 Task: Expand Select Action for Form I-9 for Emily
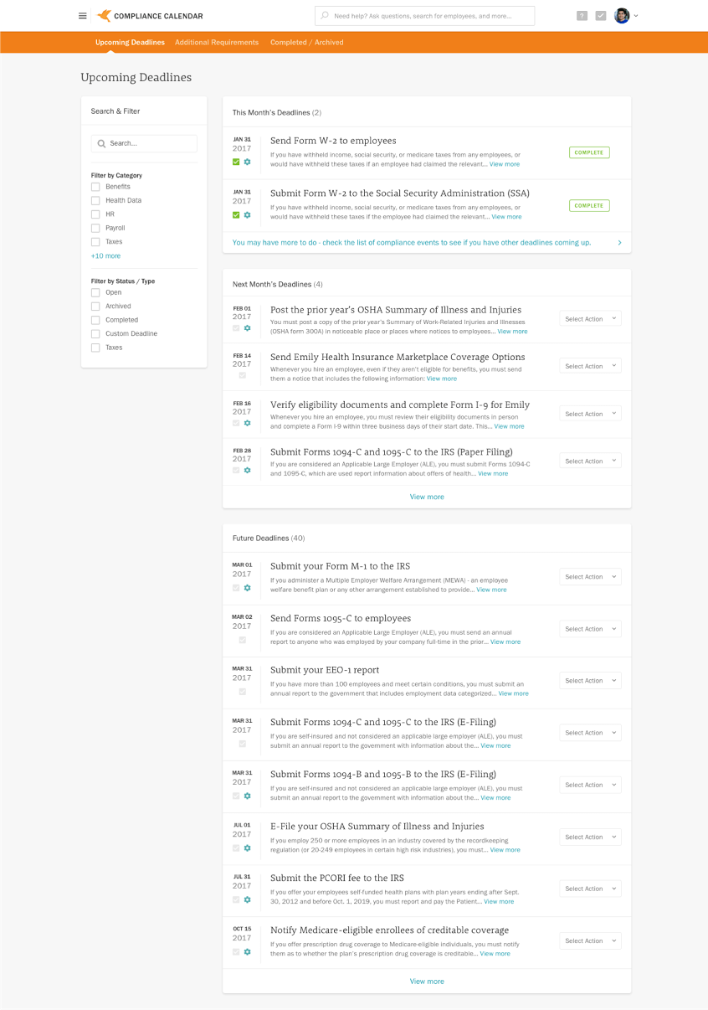point(590,414)
